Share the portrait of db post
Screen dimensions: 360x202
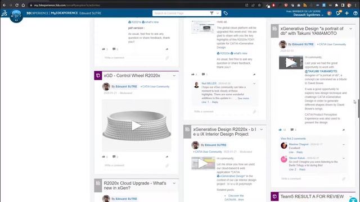point(344,130)
